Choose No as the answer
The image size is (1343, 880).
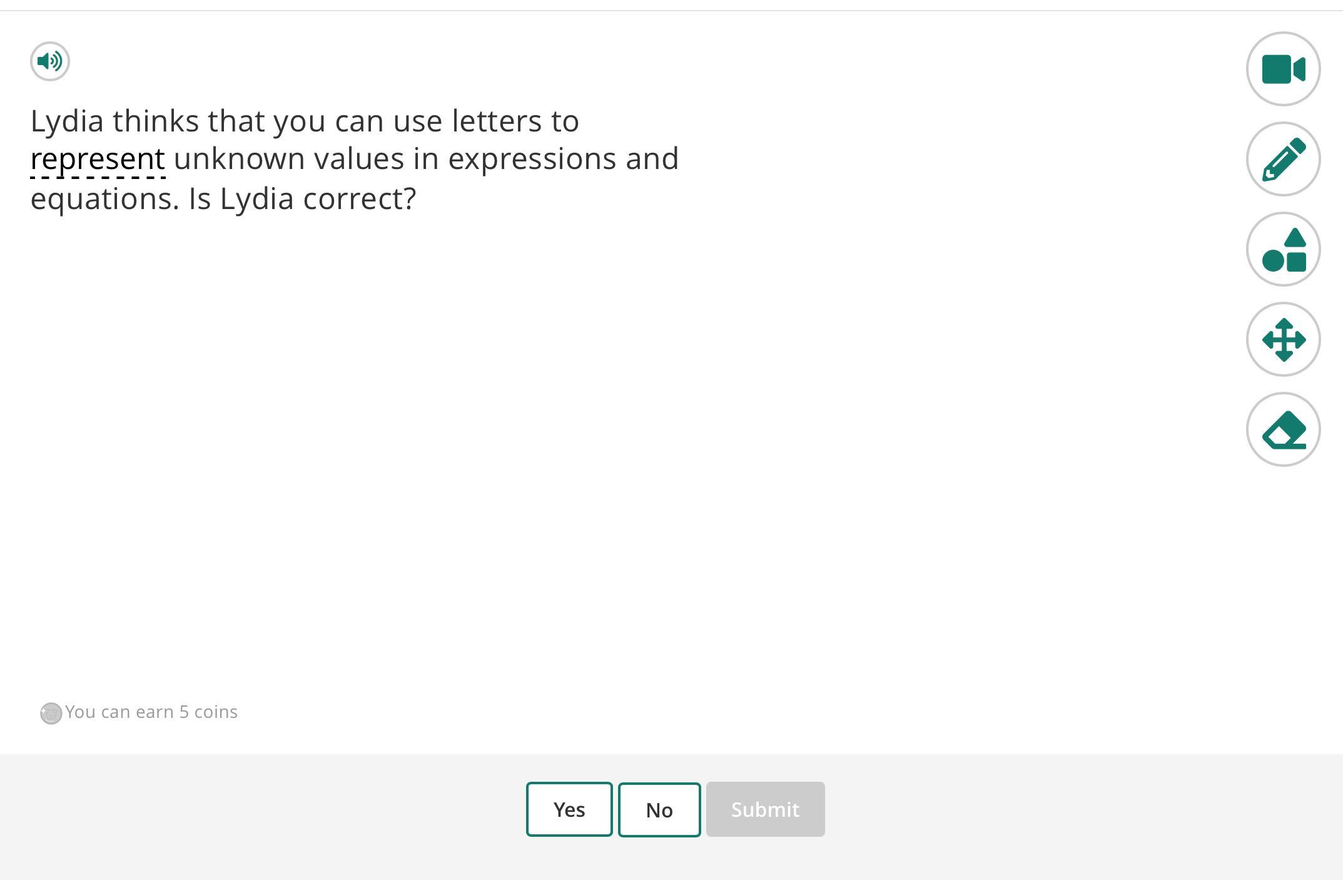(659, 809)
